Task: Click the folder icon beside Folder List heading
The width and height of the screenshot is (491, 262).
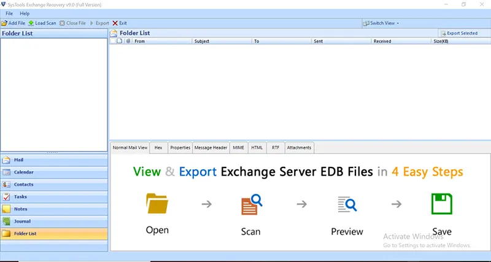Action: coord(114,33)
